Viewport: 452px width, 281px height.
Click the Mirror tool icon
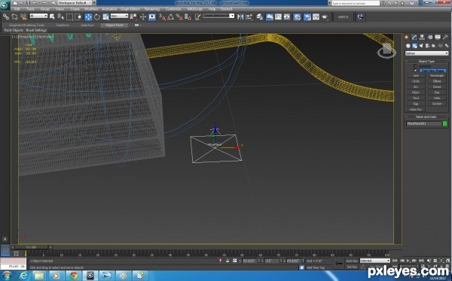click(x=240, y=17)
